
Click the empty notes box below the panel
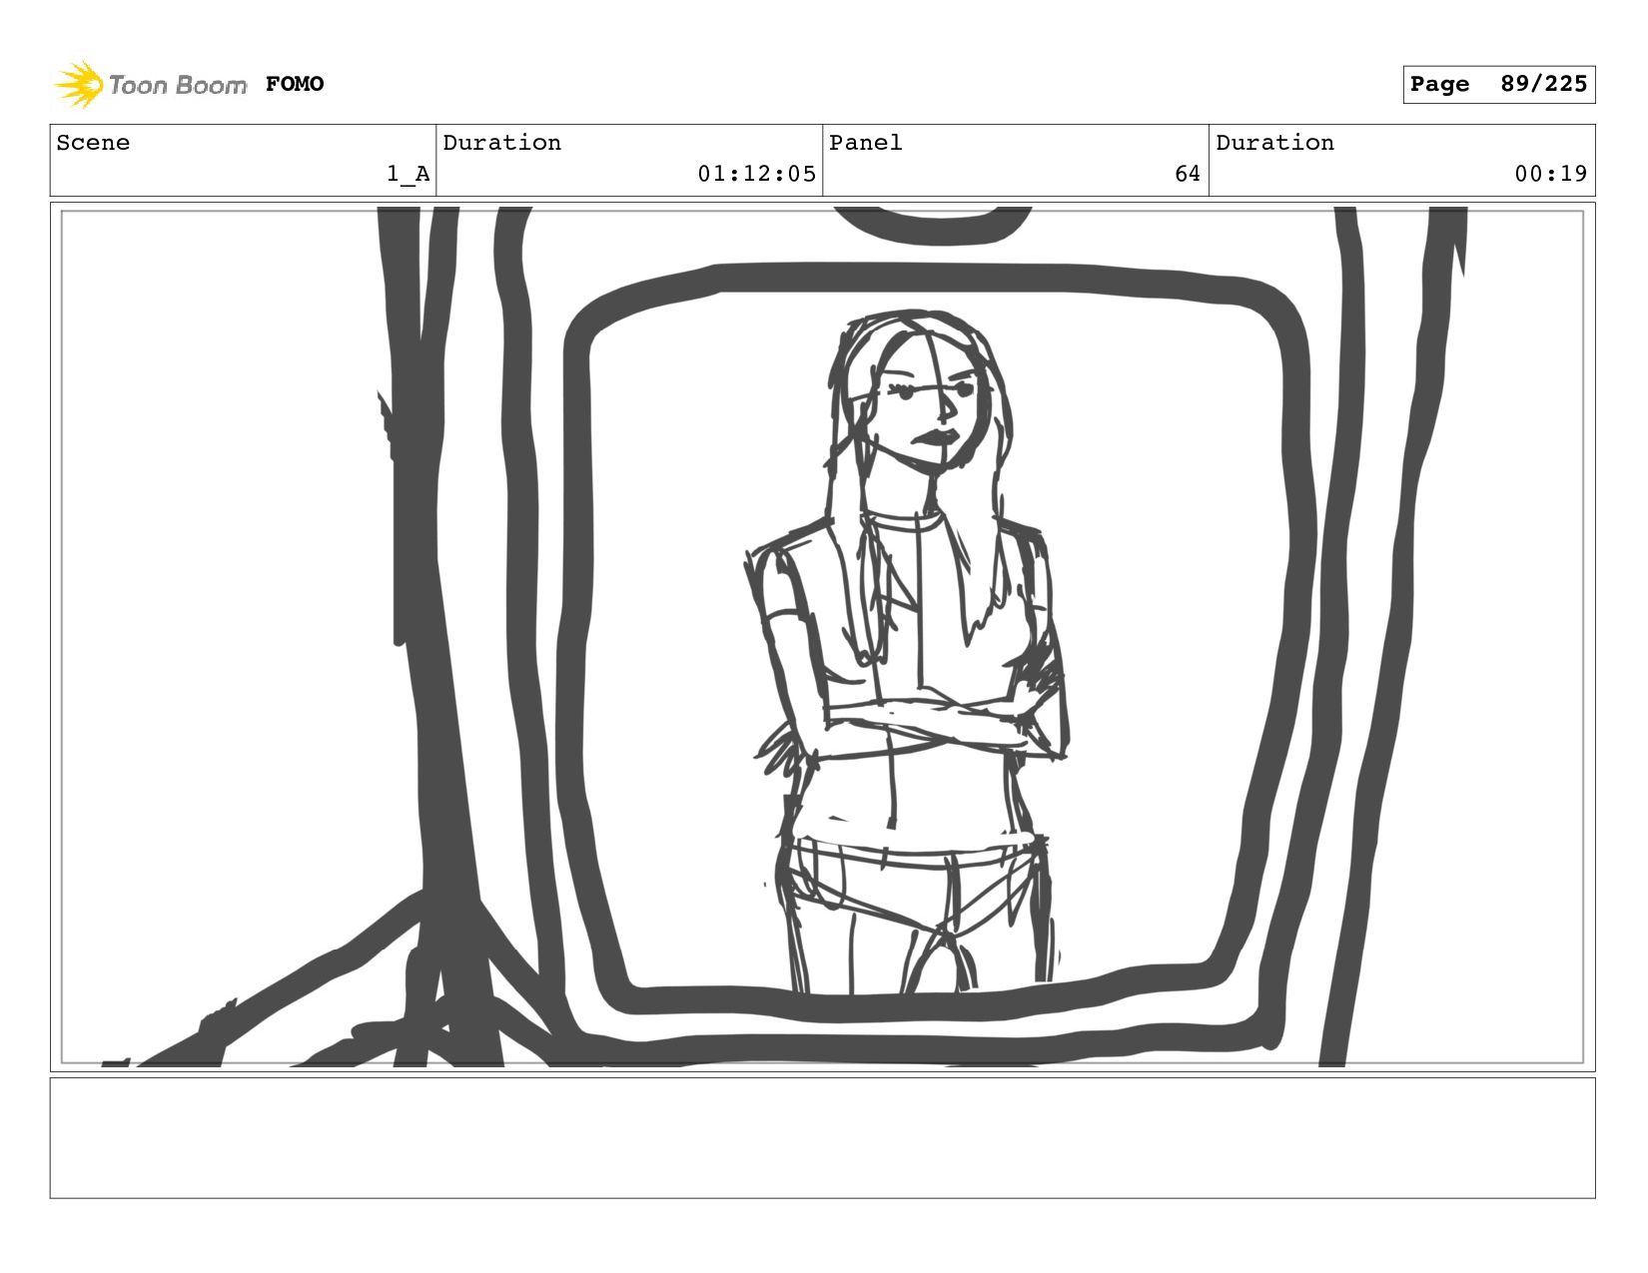pyautogui.click(x=822, y=1137)
